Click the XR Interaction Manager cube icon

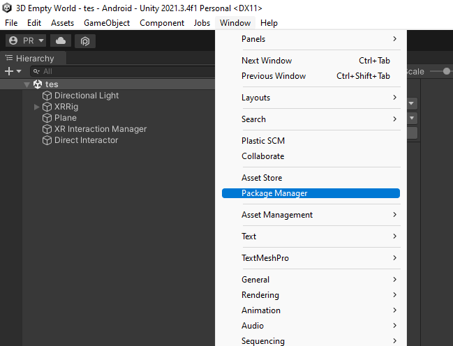coord(47,129)
